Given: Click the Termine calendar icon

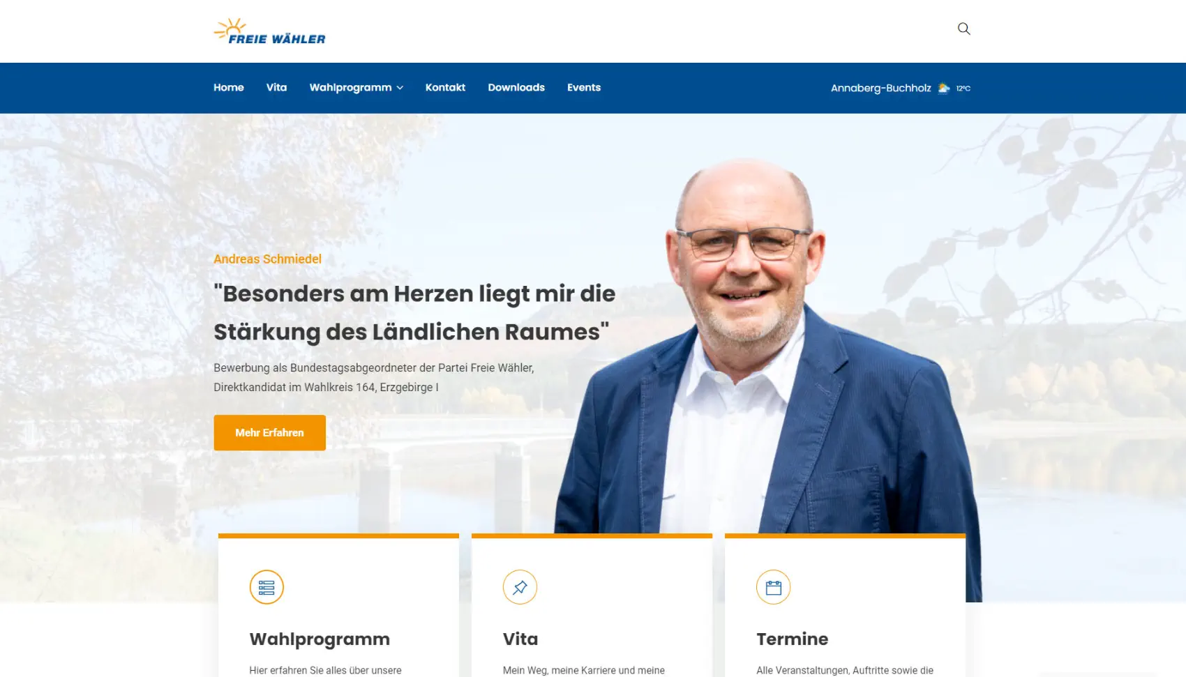Looking at the screenshot, I should click(773, 587).
